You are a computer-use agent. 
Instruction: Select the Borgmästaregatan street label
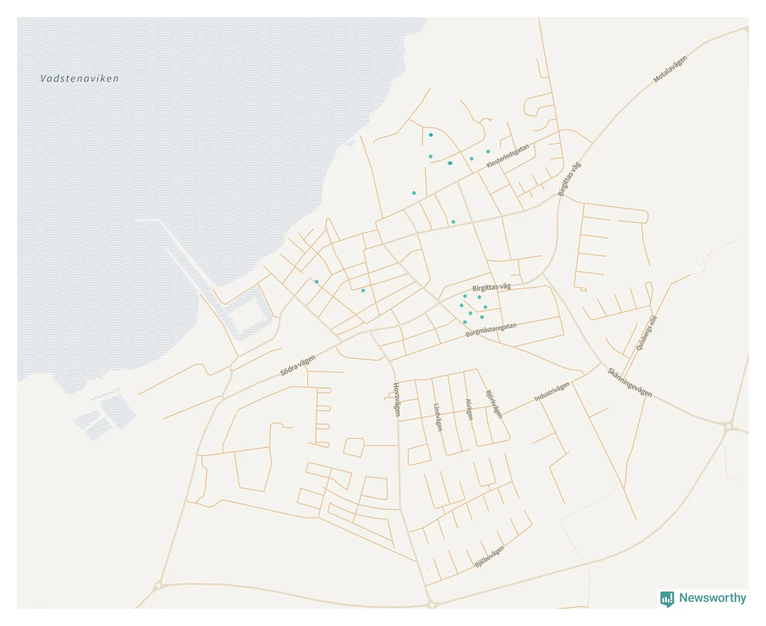tap(490, 330)
